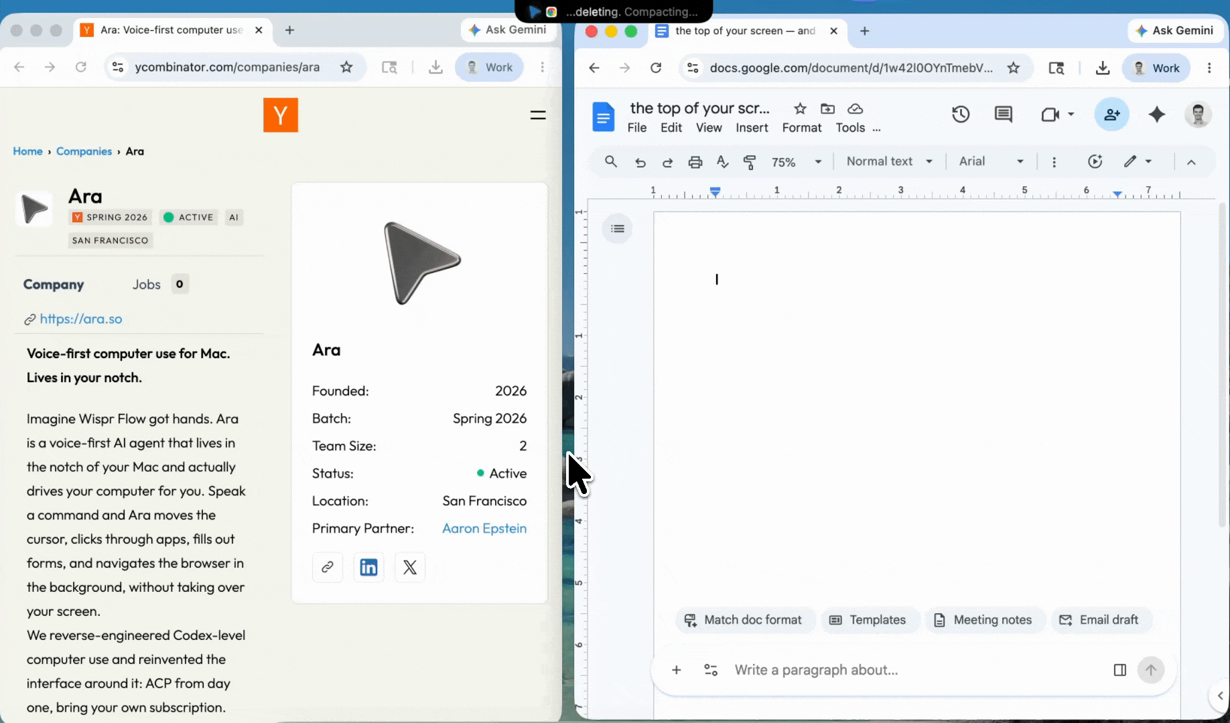Open prompt settings sliders icon
Screen dimensions: 1230x723
711,670
